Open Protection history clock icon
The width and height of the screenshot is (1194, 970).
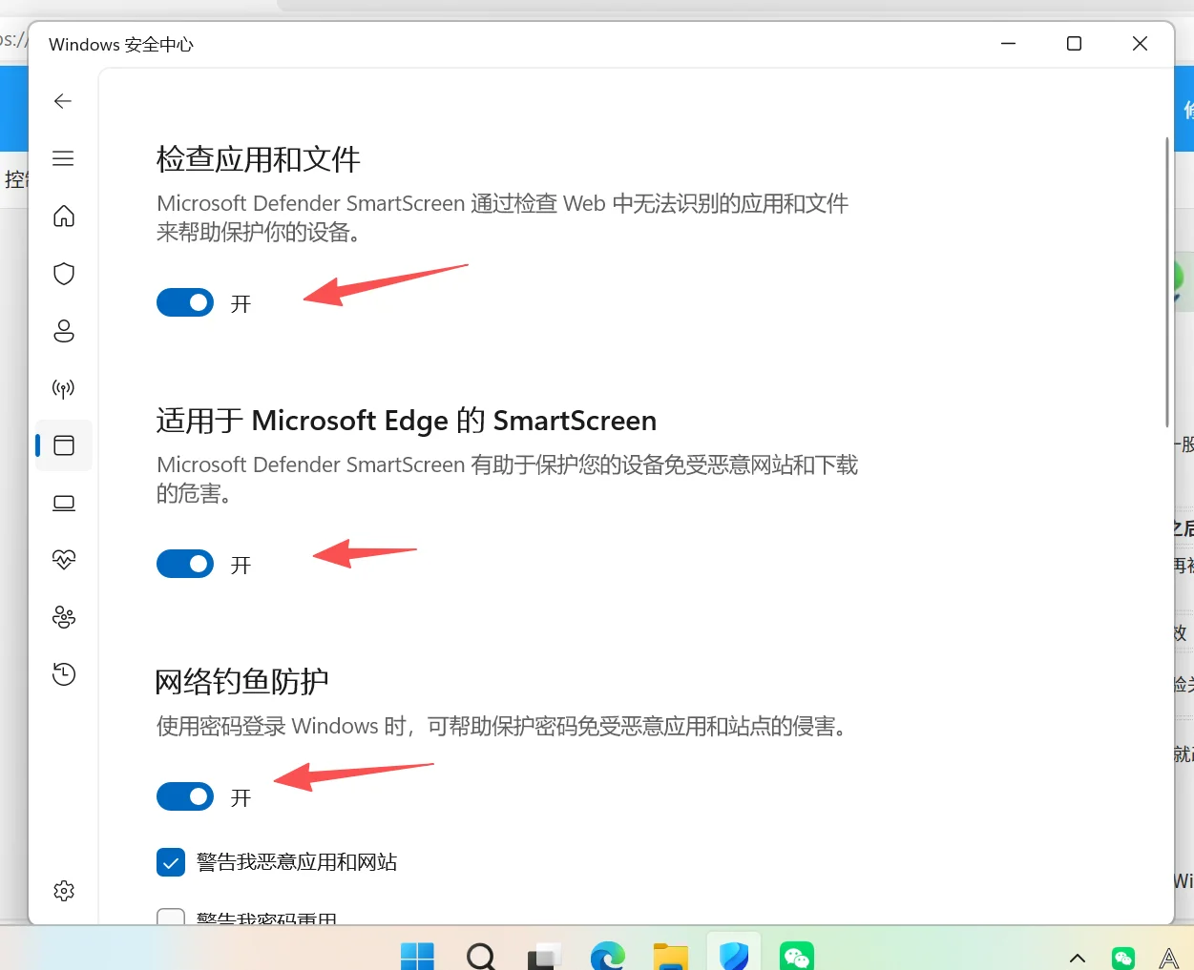pos(64,674)
